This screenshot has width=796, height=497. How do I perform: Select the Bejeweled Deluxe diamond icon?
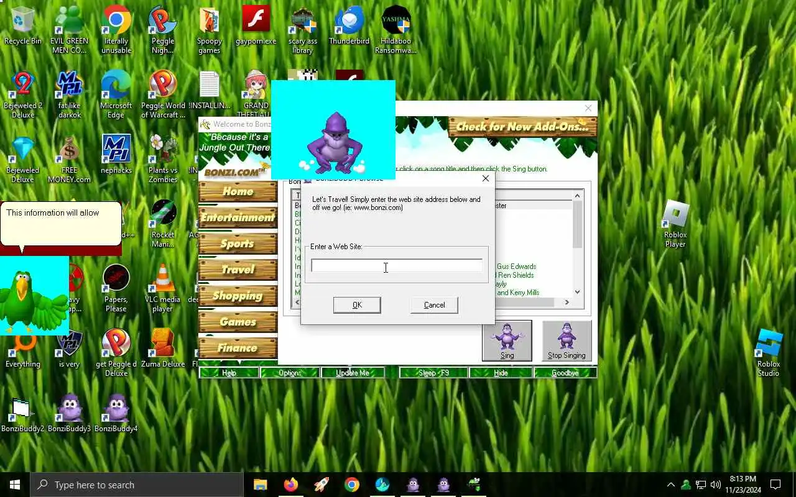[x=23, y=159]
